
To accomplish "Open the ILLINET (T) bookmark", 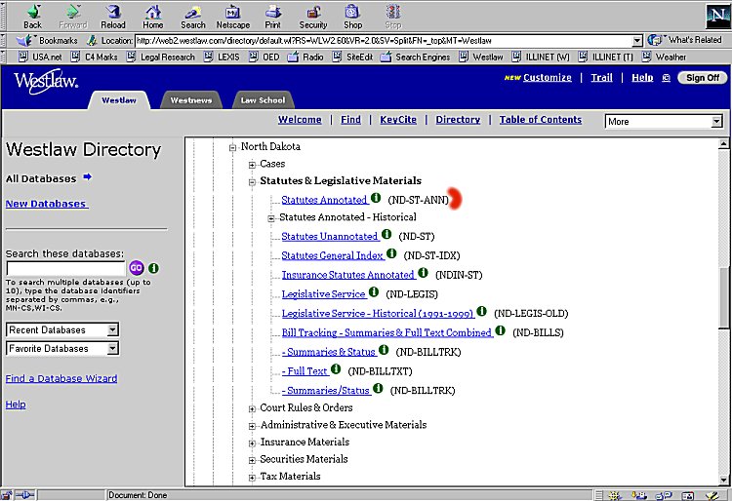I will click(605, 57).
